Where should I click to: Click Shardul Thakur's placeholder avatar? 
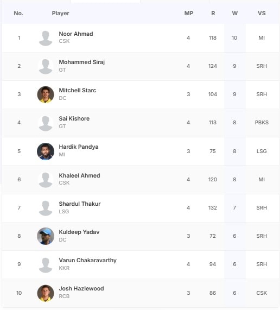(x=46, y=208)
